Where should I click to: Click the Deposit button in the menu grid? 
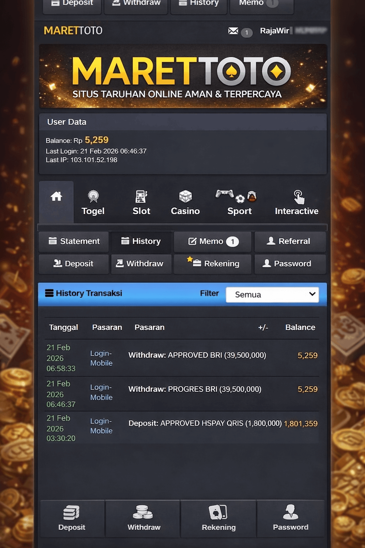(x=74, y=264)
